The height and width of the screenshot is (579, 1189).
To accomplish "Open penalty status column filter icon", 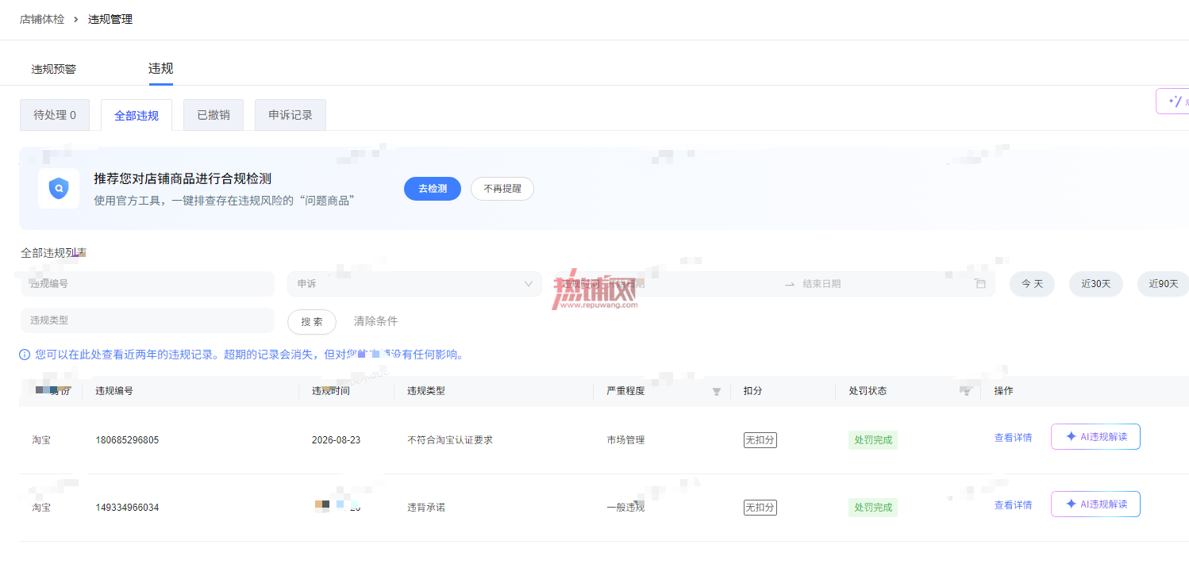I will pyautogui.click(x=967, y=392).
